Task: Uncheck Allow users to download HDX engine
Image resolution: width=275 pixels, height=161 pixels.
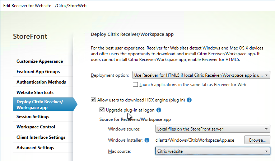Action: click(x=93, y=100)
